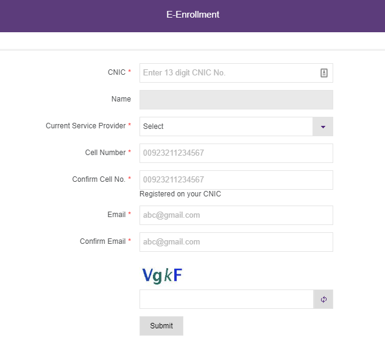This screenshot has width=385, height=360.
Task: Click the contact card icon in CNIC field
Action: [324, 73]
